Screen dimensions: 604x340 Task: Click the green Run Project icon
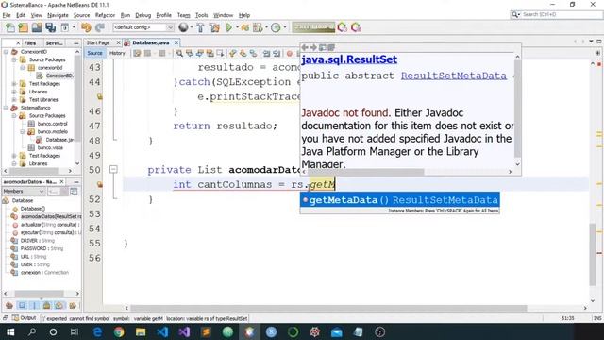(229, 27)
